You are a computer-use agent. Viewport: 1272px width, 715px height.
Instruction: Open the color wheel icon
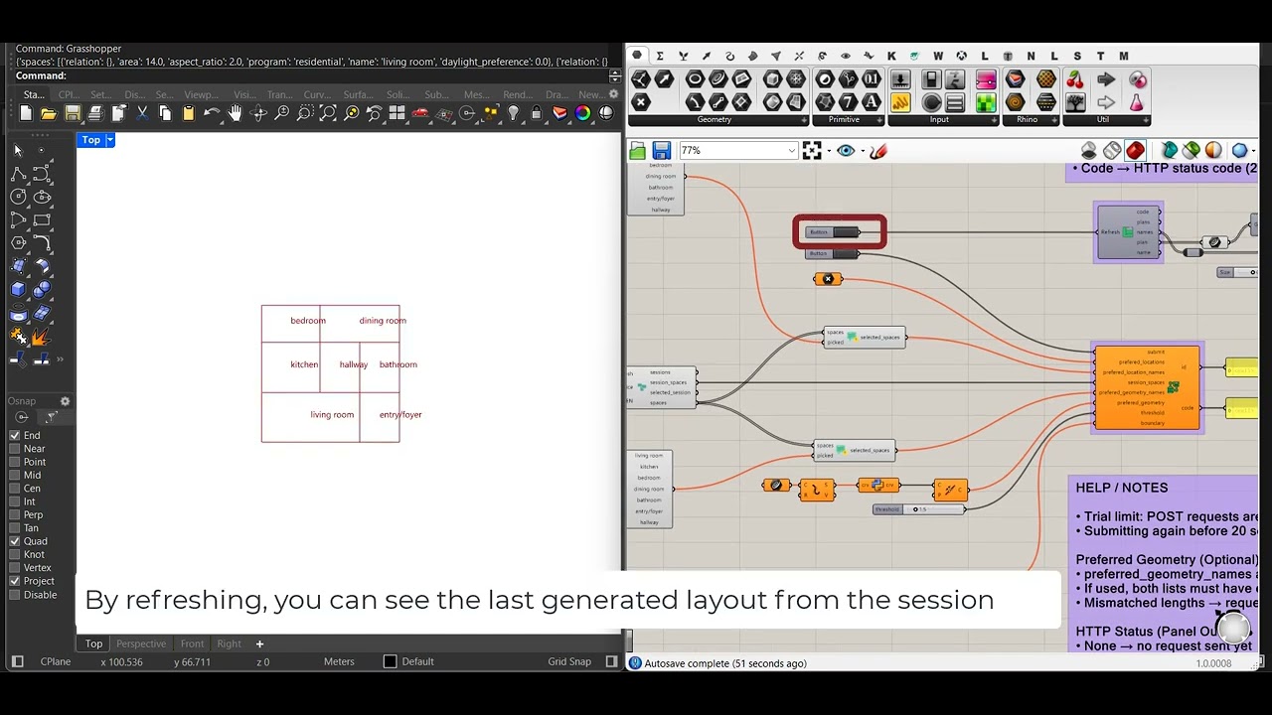click(583, 114)
